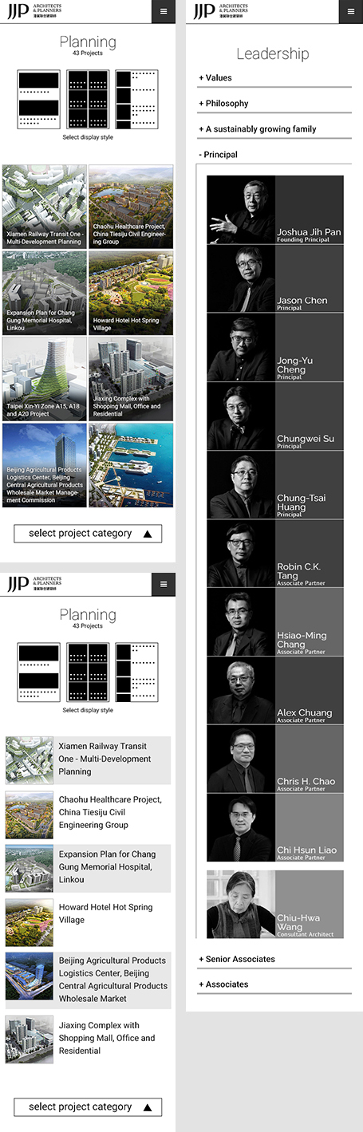Select two-column grid display style in grid-view screen
This screenshot has width=363, height=1132.
click(x=88, y=100)
